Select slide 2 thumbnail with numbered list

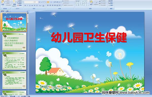14,42
